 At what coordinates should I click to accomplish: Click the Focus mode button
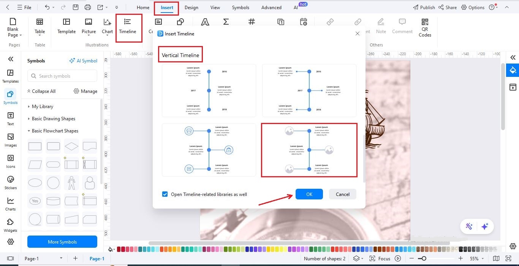tap(381, 258)
